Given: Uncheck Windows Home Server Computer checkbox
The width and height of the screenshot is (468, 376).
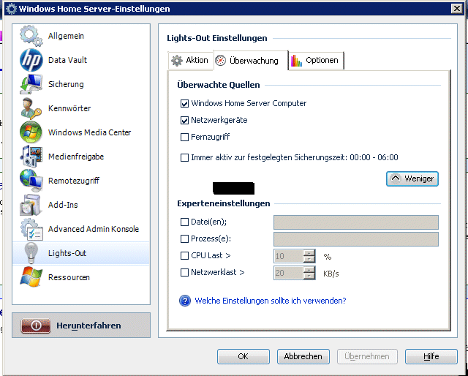Looking at the screenshot, I should (184, 104).
